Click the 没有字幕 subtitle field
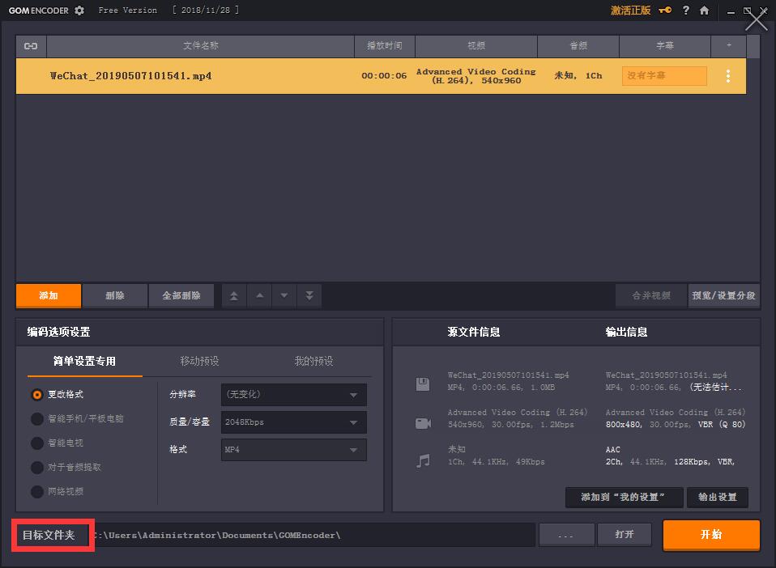 [663, 75]
